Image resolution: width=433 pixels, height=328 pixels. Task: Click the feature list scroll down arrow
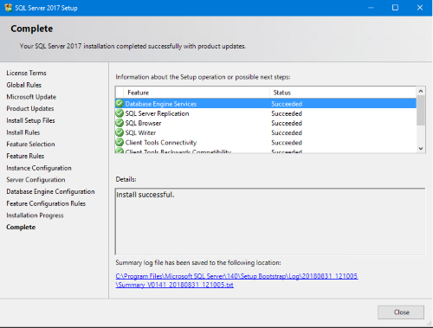click(421, 148)
